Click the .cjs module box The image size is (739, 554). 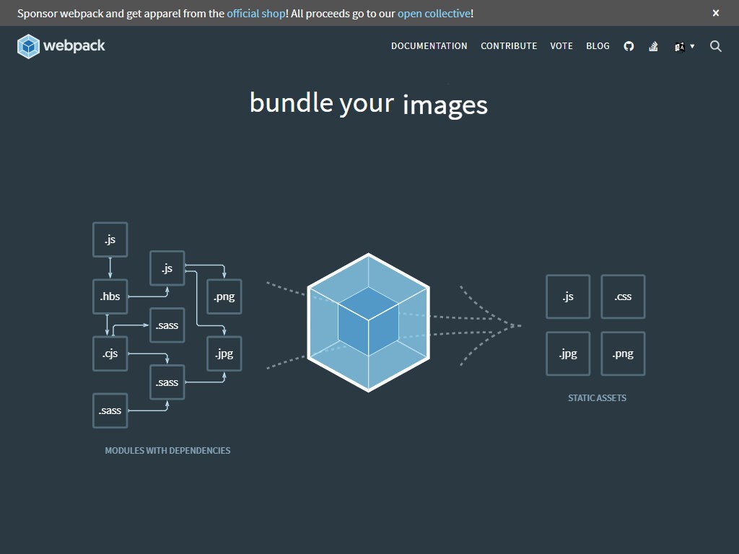click(110, 353)
